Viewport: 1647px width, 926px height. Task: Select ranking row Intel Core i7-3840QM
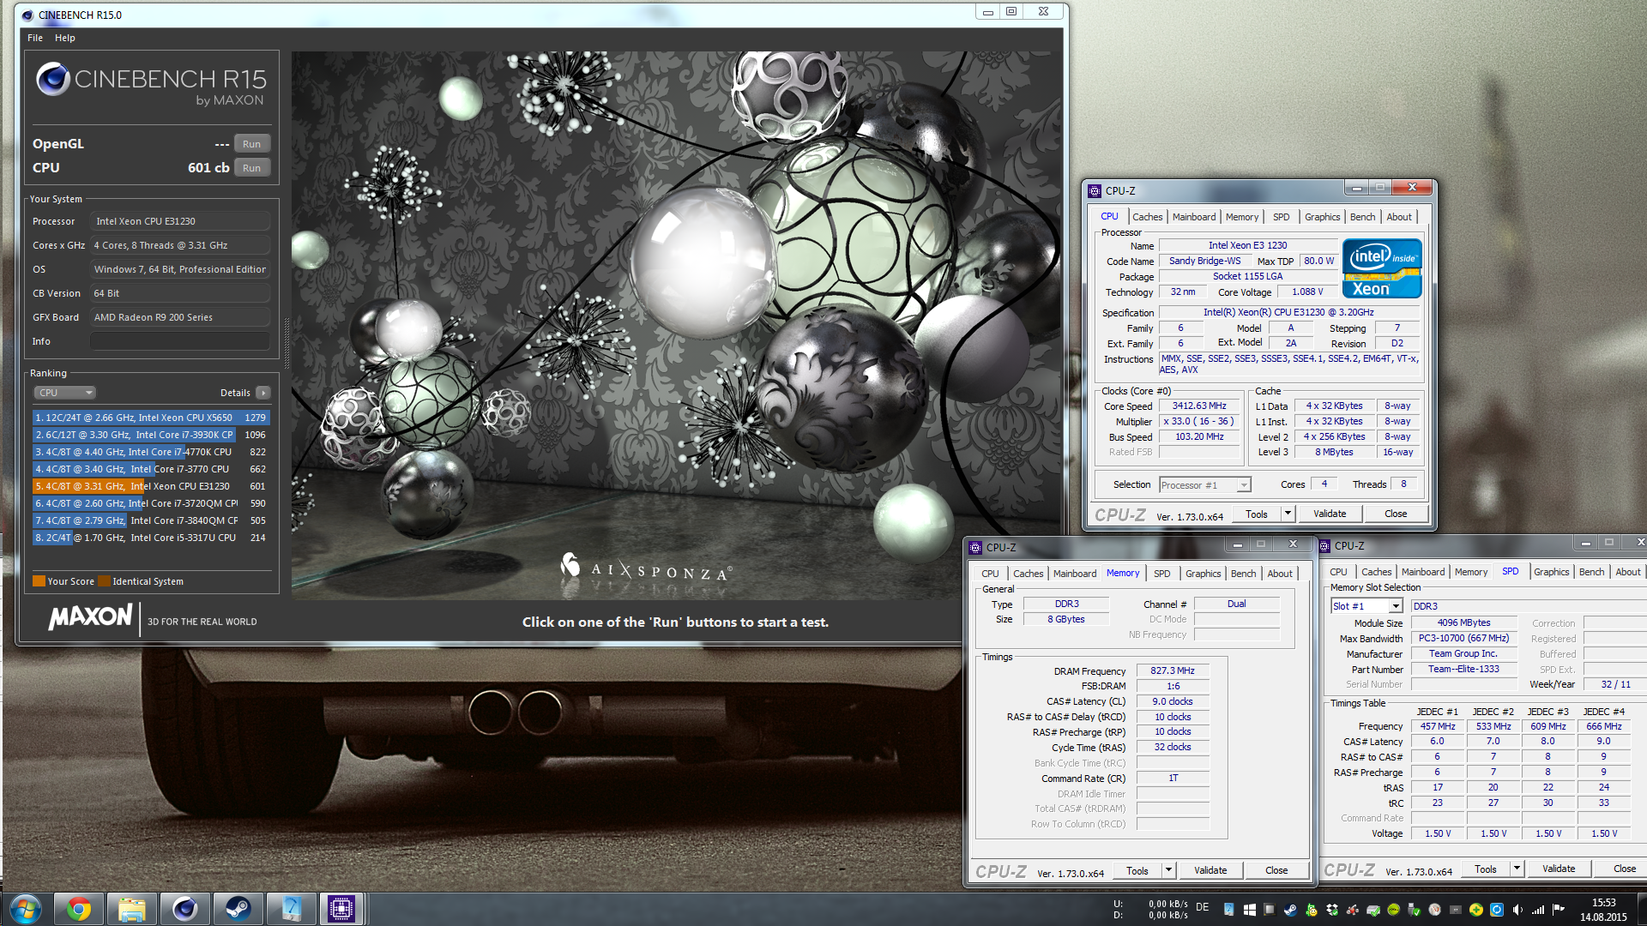pos(151,520)
